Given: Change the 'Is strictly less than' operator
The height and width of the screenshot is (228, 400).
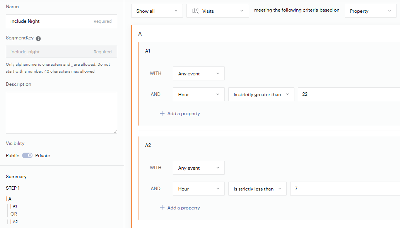Looking at the screenshot, I should [257, 189].
